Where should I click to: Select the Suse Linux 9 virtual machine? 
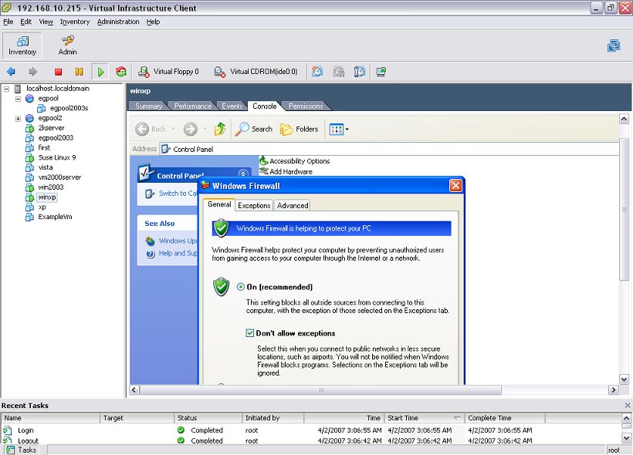57,158
